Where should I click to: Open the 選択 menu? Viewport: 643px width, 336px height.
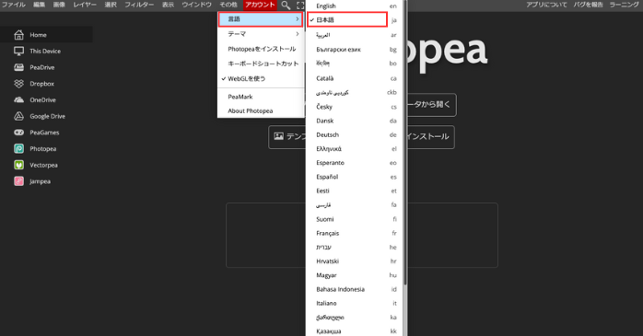[111, 5]
